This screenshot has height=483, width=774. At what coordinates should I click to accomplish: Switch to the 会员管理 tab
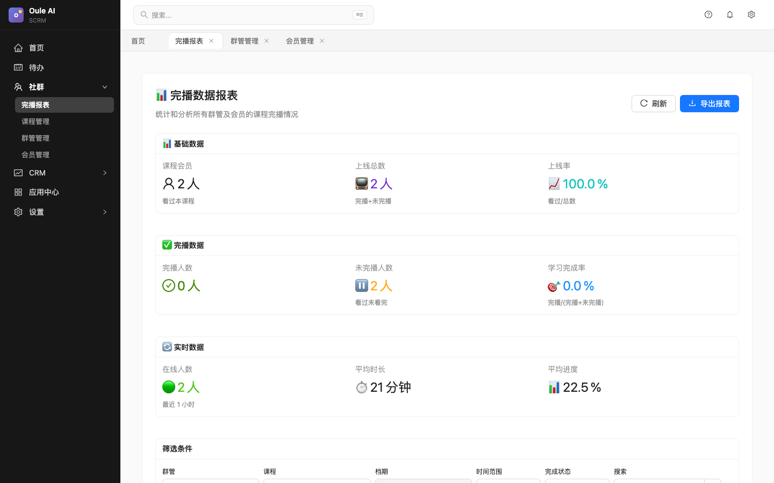tap(300, 41)
